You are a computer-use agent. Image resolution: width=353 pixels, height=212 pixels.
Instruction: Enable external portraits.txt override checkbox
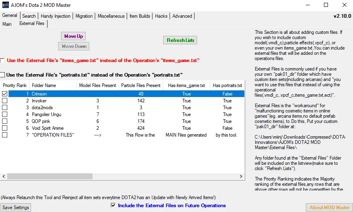pyautogui.click(x=2, y=75)
